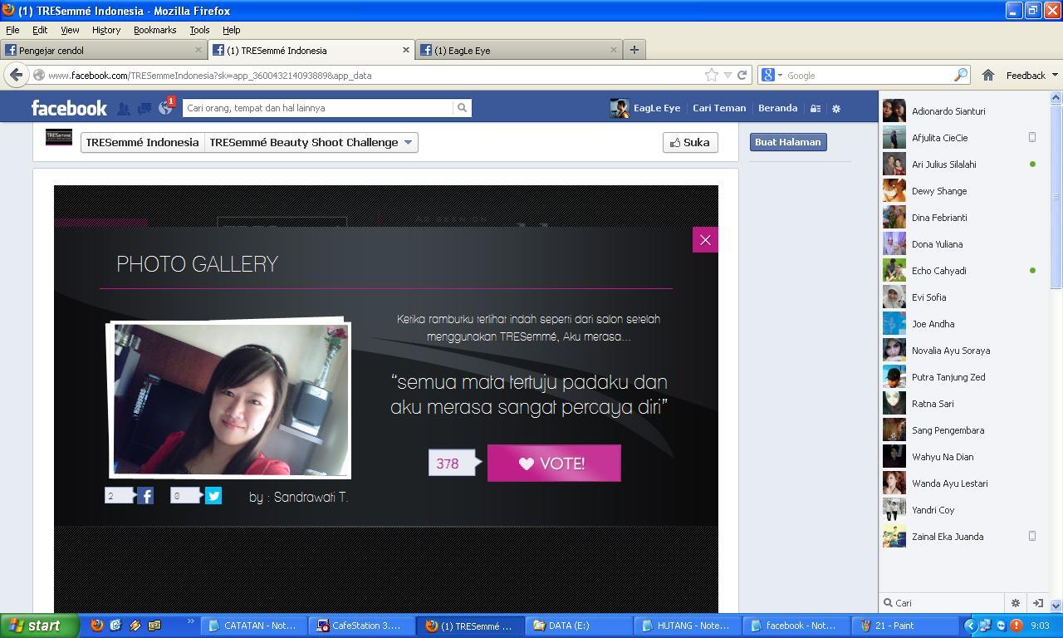Click the Cari orang search field
This screenshot has height=638, width=1063.
coord(318,108)
